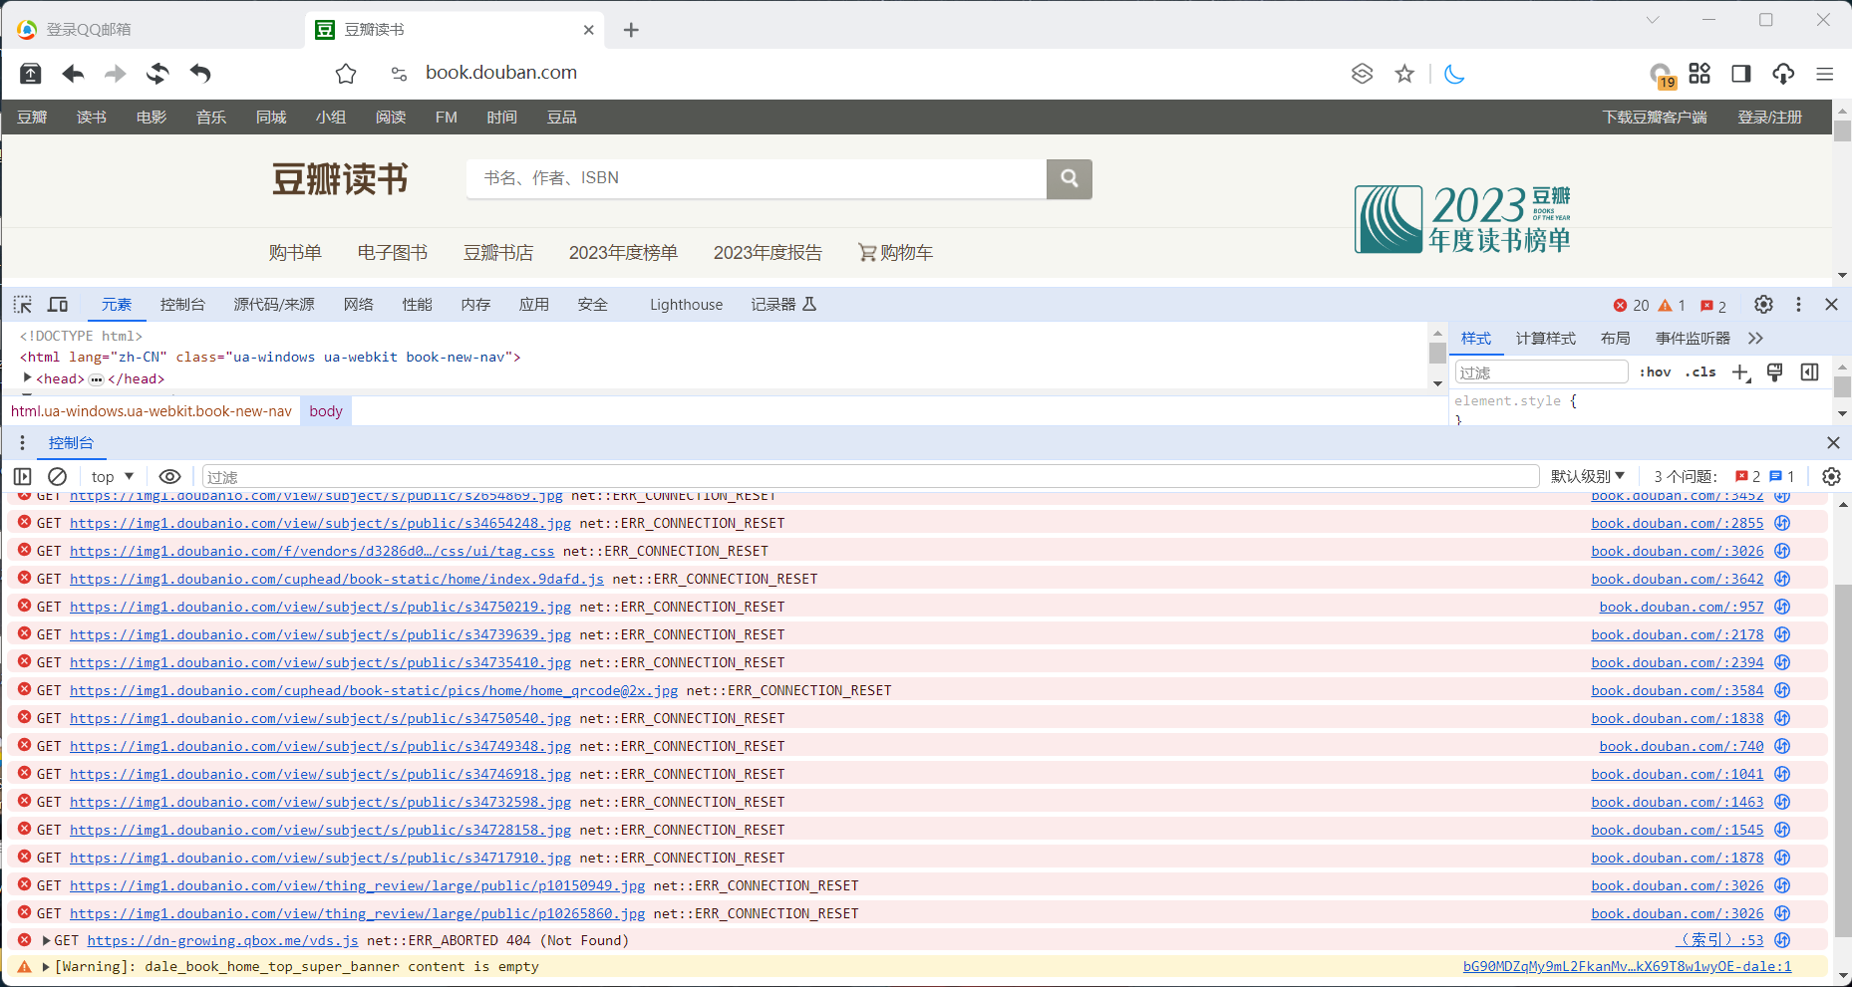Image resolution: width=1852 pixels, height=987 pixels.
Task: Expand the vds.js GET error entry
Action: [46, 940]
